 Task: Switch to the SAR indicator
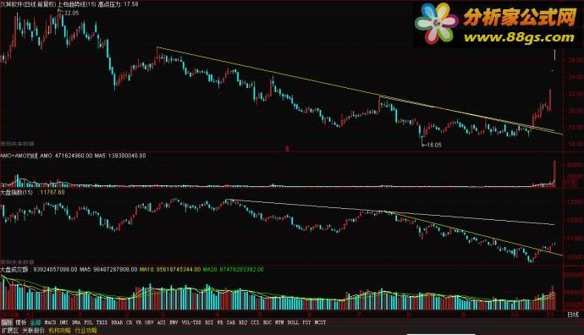[231, 322]
